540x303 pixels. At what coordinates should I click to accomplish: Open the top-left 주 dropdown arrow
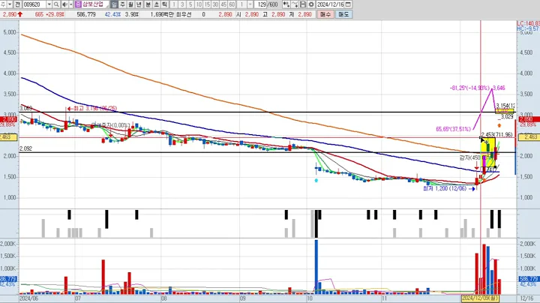[x=10, y=4]
